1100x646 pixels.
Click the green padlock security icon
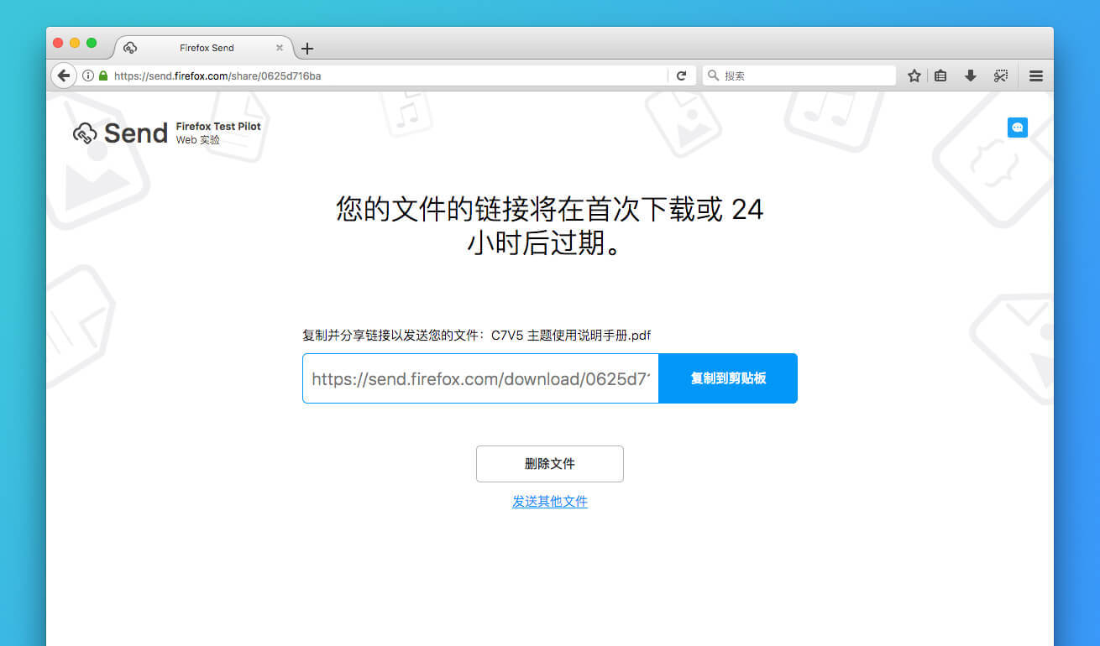click(x=103, y=76)
